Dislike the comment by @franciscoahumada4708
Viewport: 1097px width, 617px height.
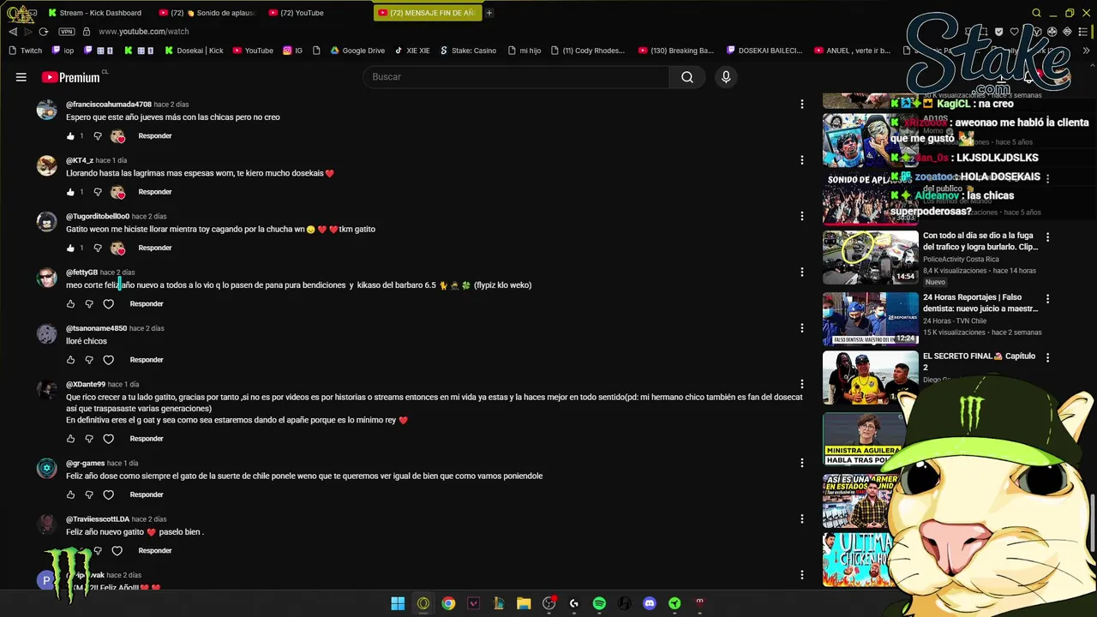coord(97,136)
